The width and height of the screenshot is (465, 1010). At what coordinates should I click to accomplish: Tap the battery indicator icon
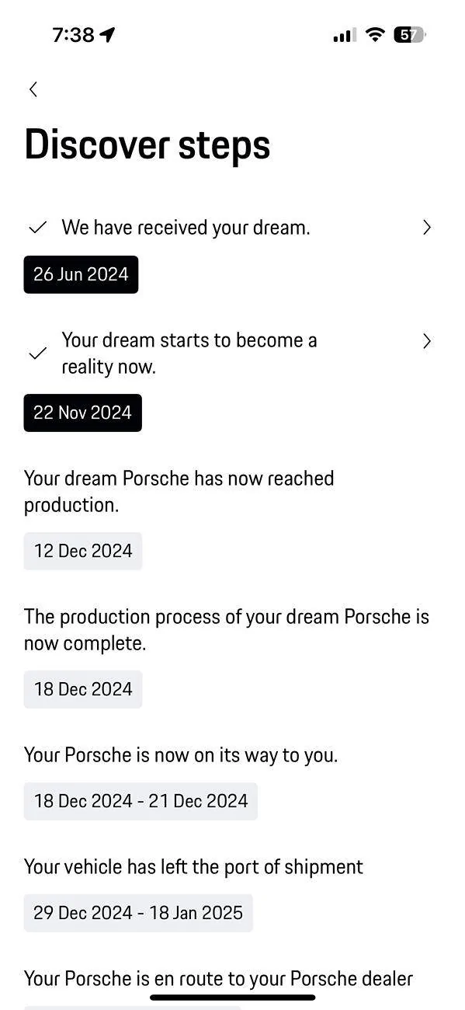point(410,35)
